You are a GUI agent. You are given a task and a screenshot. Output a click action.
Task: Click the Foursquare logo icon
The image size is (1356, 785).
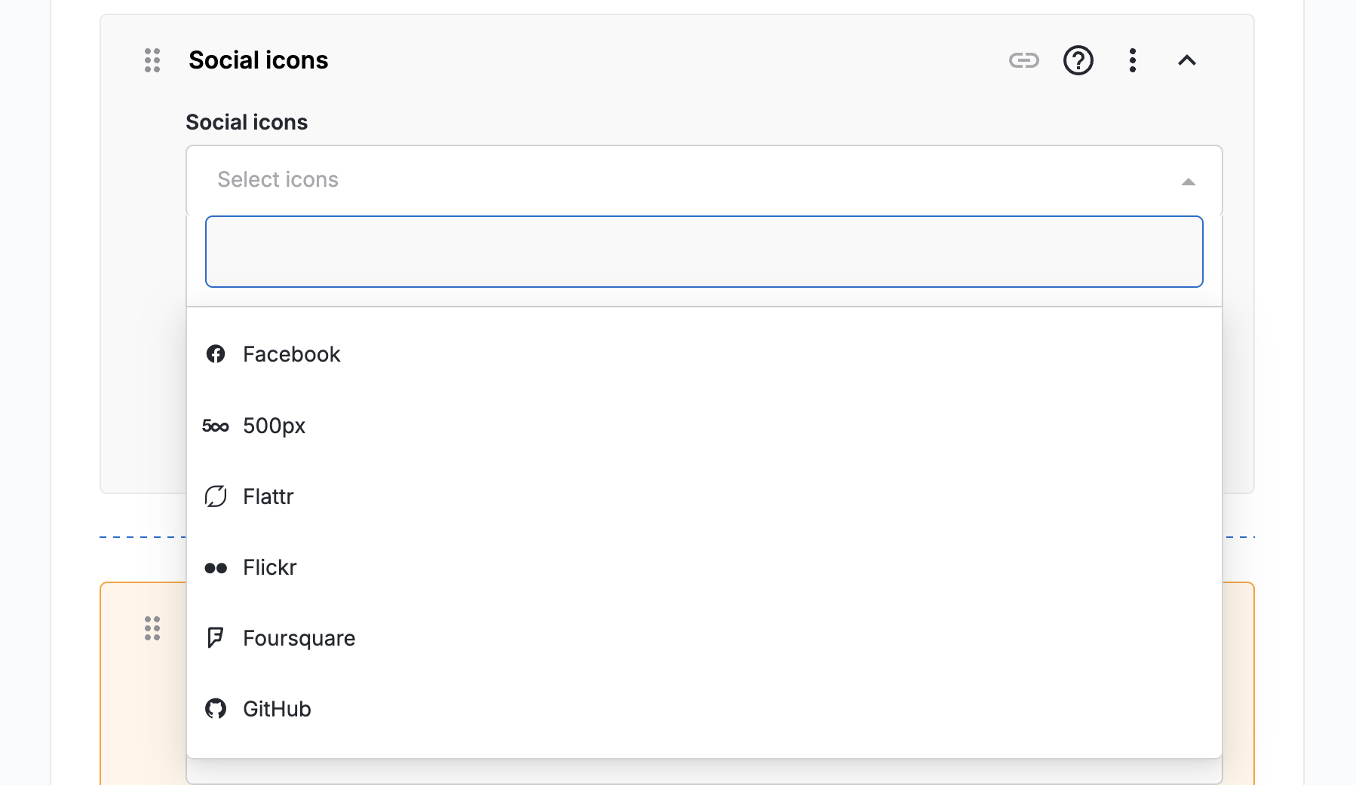click(x=216, y=638)
